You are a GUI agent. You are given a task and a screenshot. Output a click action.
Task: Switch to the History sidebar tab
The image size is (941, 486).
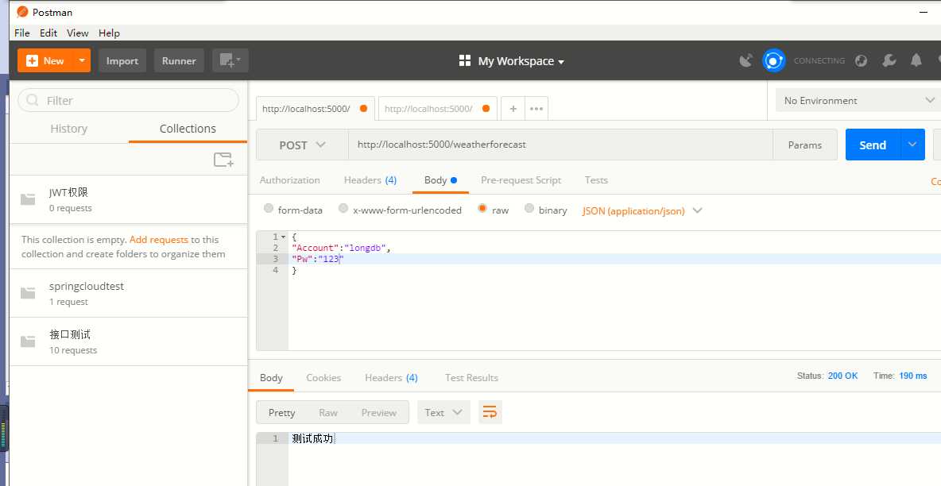click(68, 129)
